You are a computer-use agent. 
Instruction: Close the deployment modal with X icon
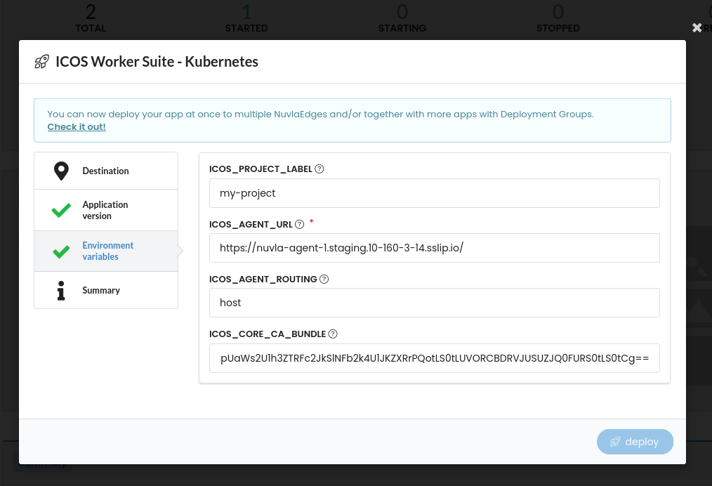point(697,27)
